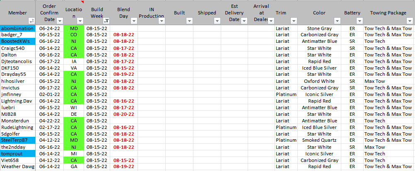Click the Smoked Quartz color cell

(x=319, y=141)
